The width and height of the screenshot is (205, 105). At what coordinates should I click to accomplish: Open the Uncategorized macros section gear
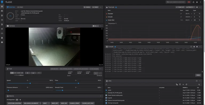point(20,100)
